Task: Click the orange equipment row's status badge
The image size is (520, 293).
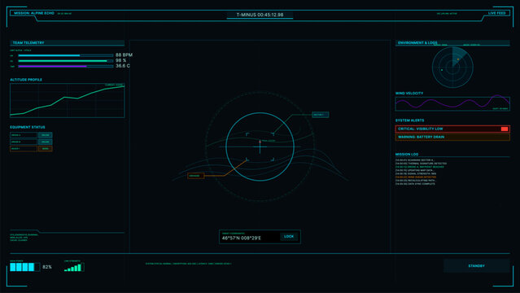Action: 45,149
